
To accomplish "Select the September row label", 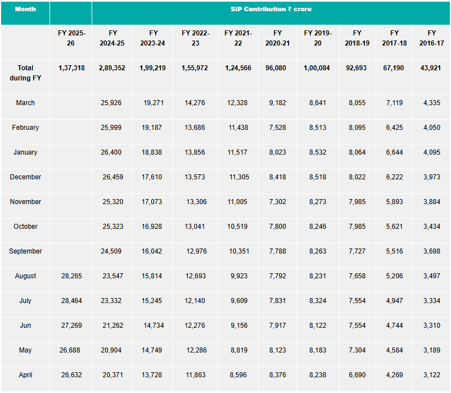I will tap(25, 251).
